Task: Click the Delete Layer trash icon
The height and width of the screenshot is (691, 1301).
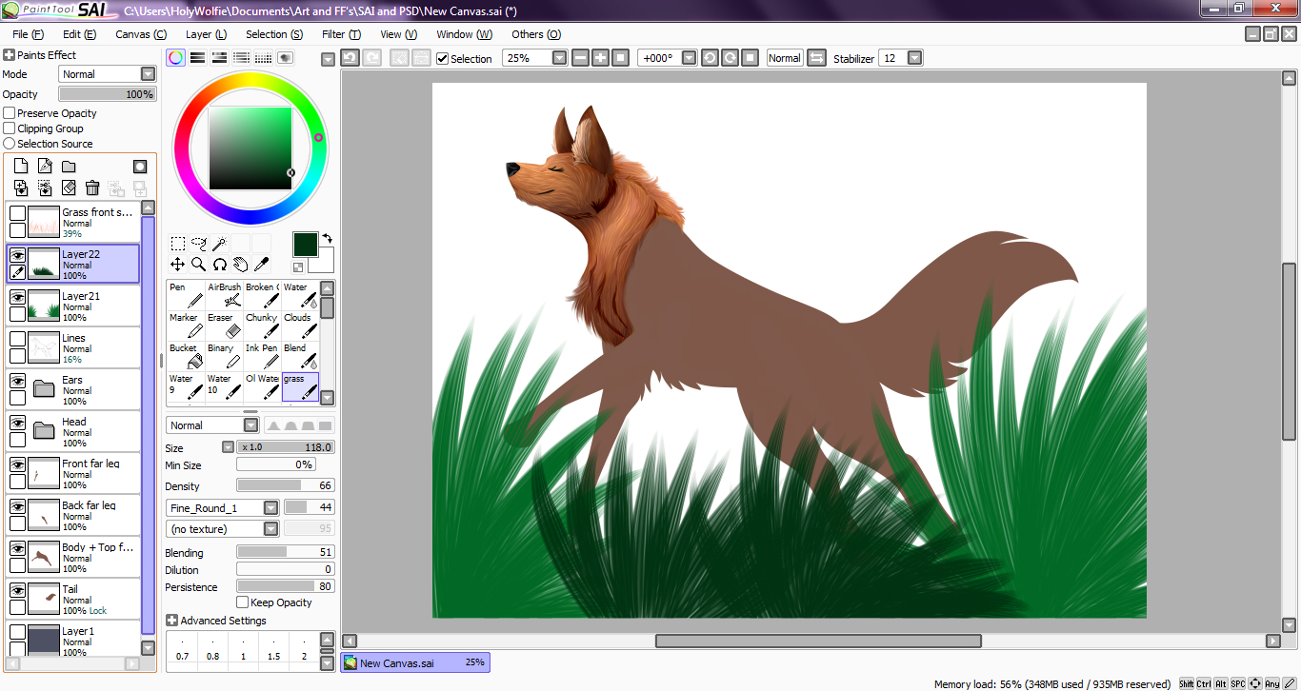Action: pyautogui.click(x=92, y=188)
